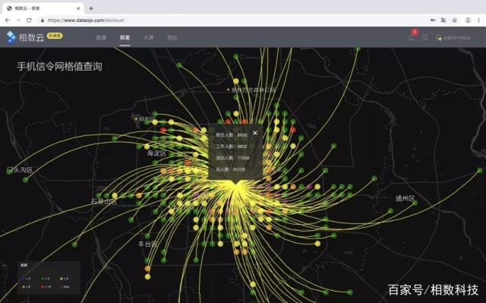Click the yellow node at the southern tip below 丰台区
This screenshot has height=303, width=486.
(x=147, y=276)
